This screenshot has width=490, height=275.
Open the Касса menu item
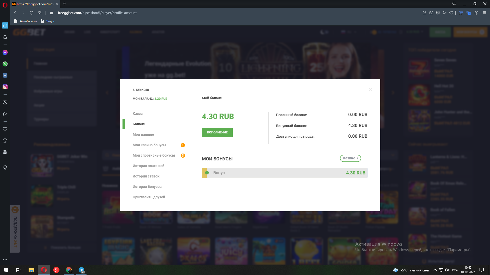pyautogui.click(x=138, y=114)
